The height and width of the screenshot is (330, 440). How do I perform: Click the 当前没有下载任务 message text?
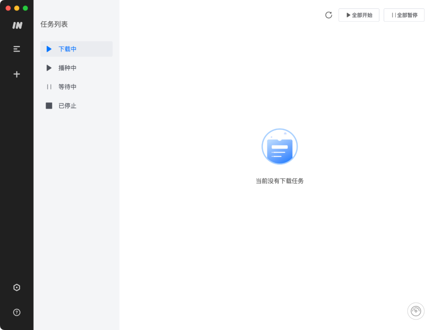click(x=279, y=180)
